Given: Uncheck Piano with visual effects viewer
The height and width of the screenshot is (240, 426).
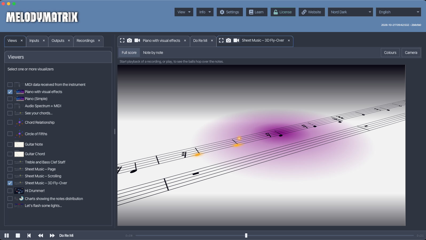Looking at the screenshot, I should 10,92.
